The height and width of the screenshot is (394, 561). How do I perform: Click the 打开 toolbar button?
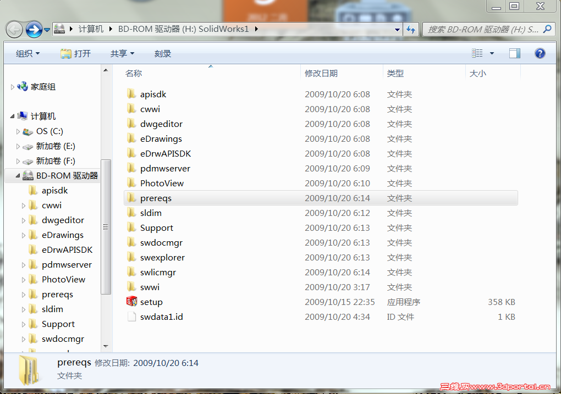tap(75, 54)
